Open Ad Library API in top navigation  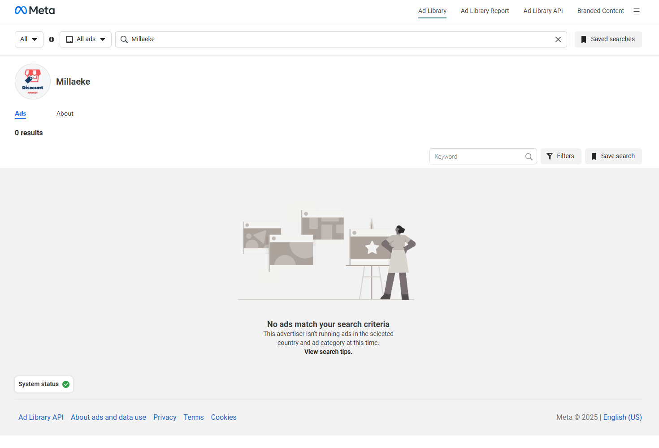(x=543, y=11)
